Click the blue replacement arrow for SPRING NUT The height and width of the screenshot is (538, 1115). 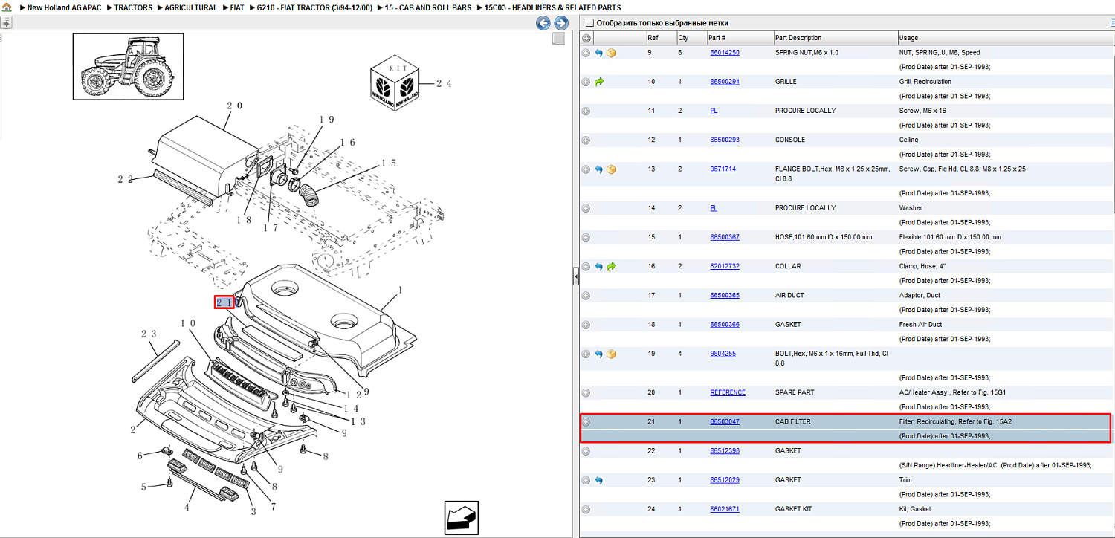pyautogui.click(x=598, y=53)
